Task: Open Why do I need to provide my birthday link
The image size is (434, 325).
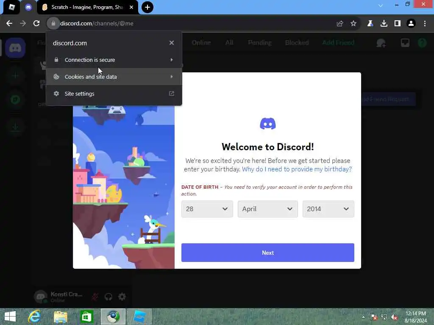Action: pos(297,169)
